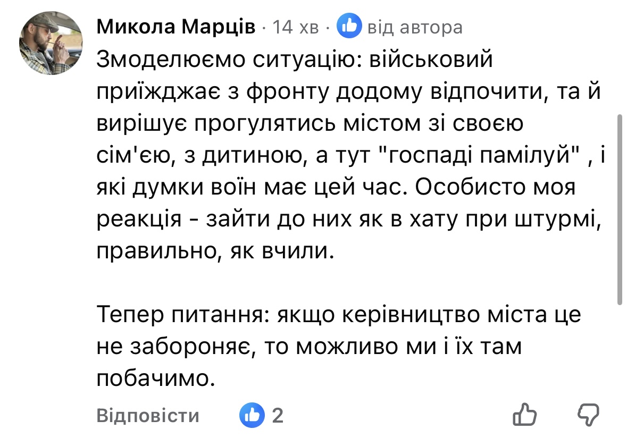Open the author name Микола Марців
The image size is (627, 446).
[x=176, y=27]
